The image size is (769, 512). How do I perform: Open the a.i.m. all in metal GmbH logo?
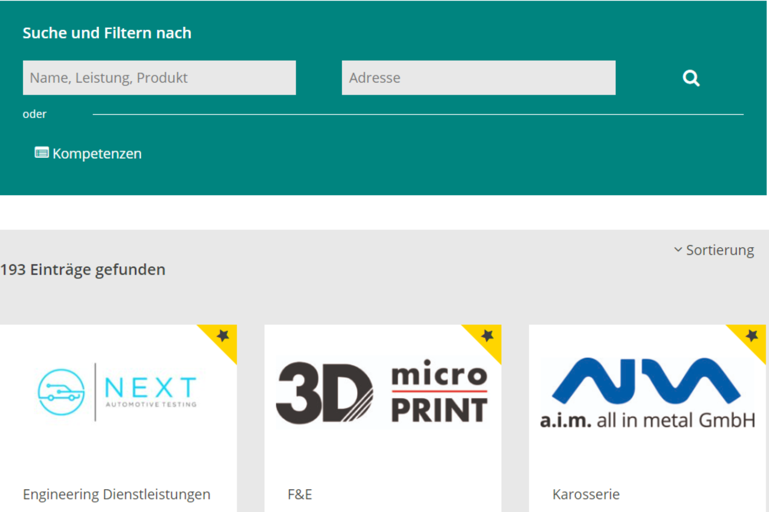[647, 393]
